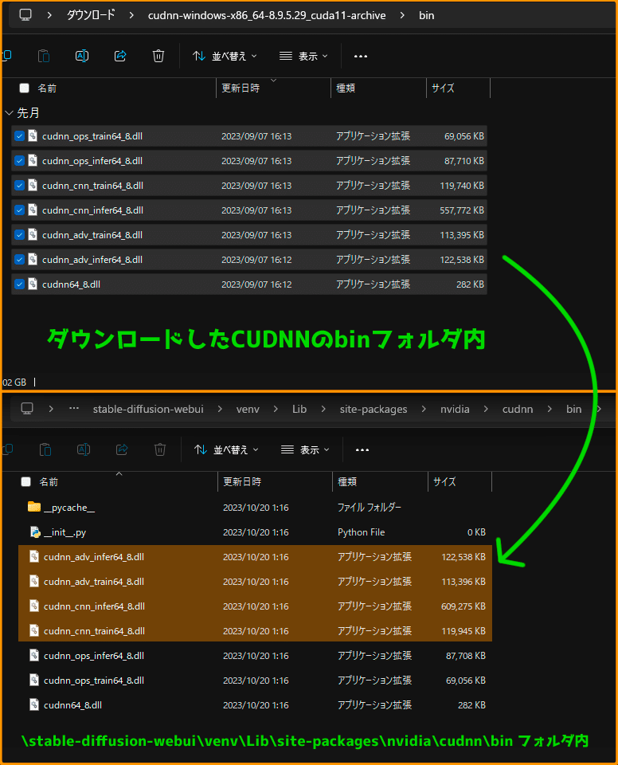This screenshot has width=618, height=765.
Task: Click the paste icon in the upper window toolbar
Action: click(44, 56)
